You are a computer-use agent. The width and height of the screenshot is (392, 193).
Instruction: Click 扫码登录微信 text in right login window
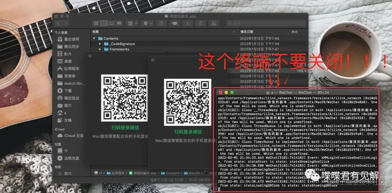pos(188,132)
